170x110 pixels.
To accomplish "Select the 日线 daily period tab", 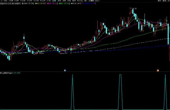I will click(54, 1).
